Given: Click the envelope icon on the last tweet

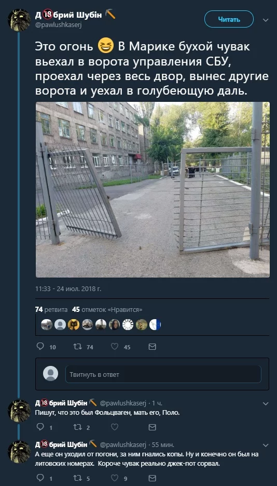Looking at the screenshot, I should 152,478.
